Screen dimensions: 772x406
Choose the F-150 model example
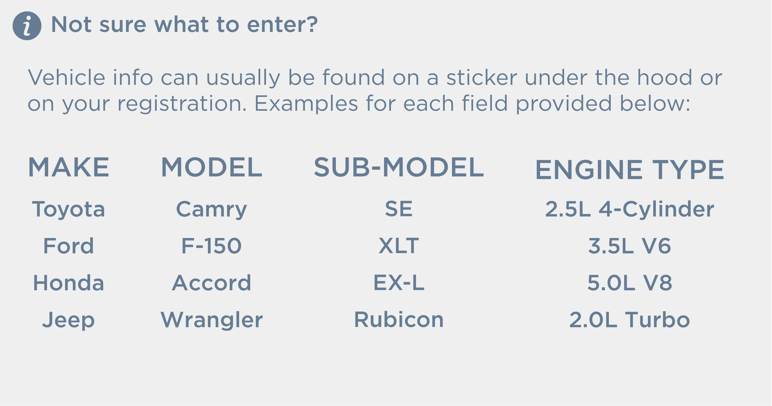[212, 246]
